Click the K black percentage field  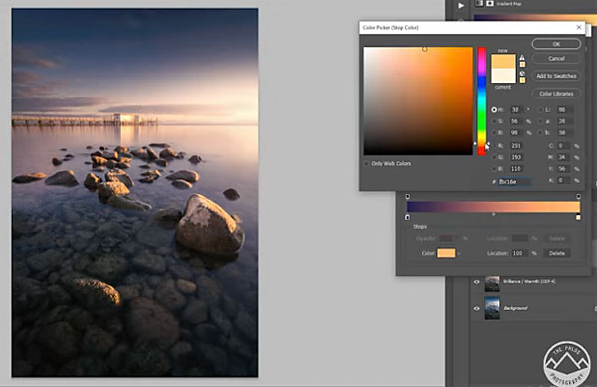coord(563,180)
